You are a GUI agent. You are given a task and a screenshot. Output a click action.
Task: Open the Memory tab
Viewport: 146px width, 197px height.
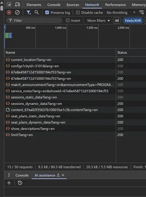tap(139, 5)
